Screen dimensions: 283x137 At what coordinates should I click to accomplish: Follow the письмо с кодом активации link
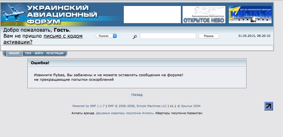click(63, 36)
